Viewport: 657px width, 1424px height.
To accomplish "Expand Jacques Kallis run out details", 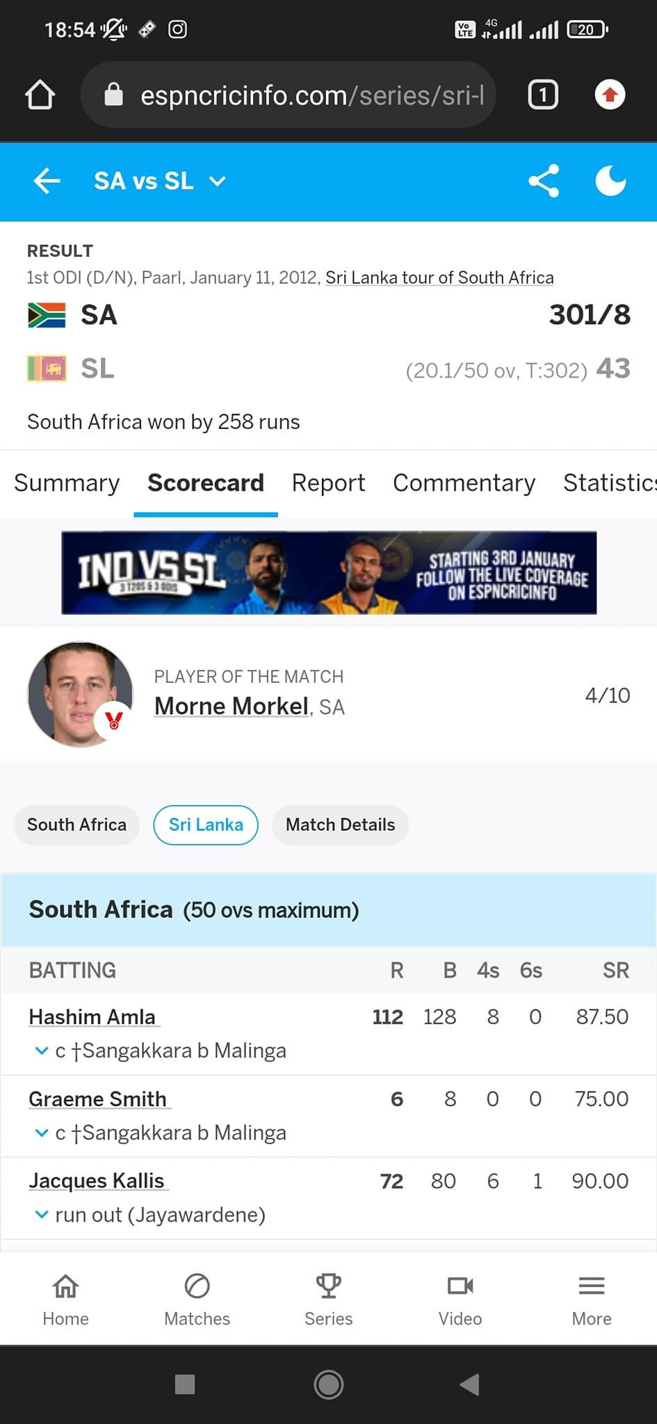I will pyautogui.click(x=42, y=1215).
